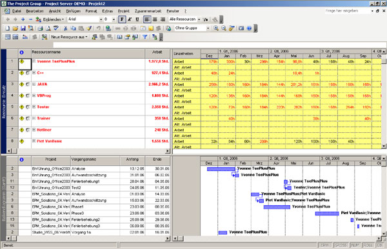Toggle Italic formatting
This screenshot has height=249, width=387.
pos(130,19)
